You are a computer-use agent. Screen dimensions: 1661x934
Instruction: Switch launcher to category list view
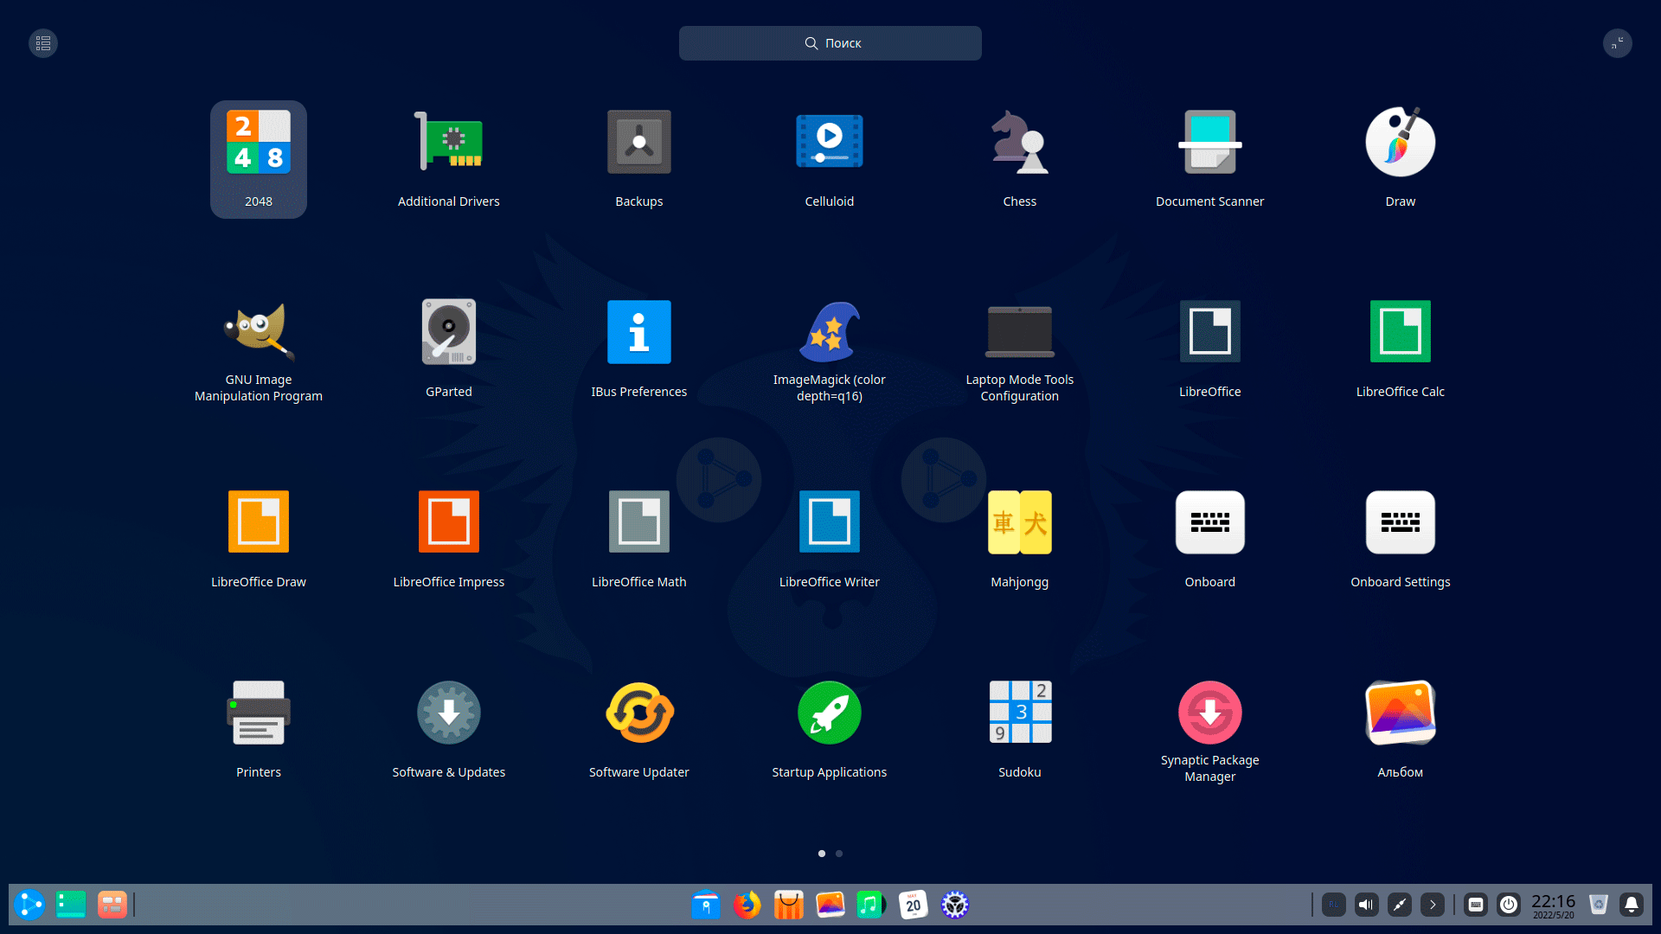[x=43, y=43]
